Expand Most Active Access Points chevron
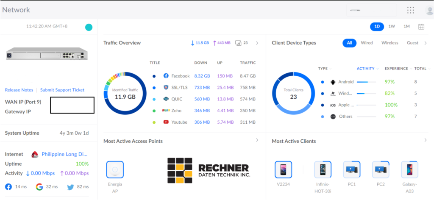The image size is (434, 211). point(257,140)
